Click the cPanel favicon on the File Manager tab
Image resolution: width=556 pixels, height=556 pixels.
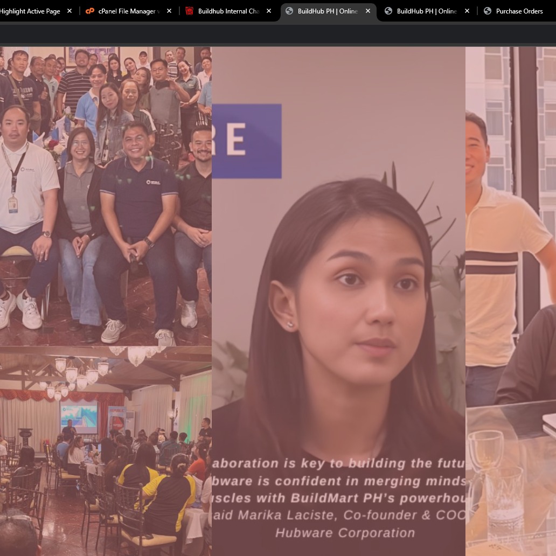[x=90, y=11]
